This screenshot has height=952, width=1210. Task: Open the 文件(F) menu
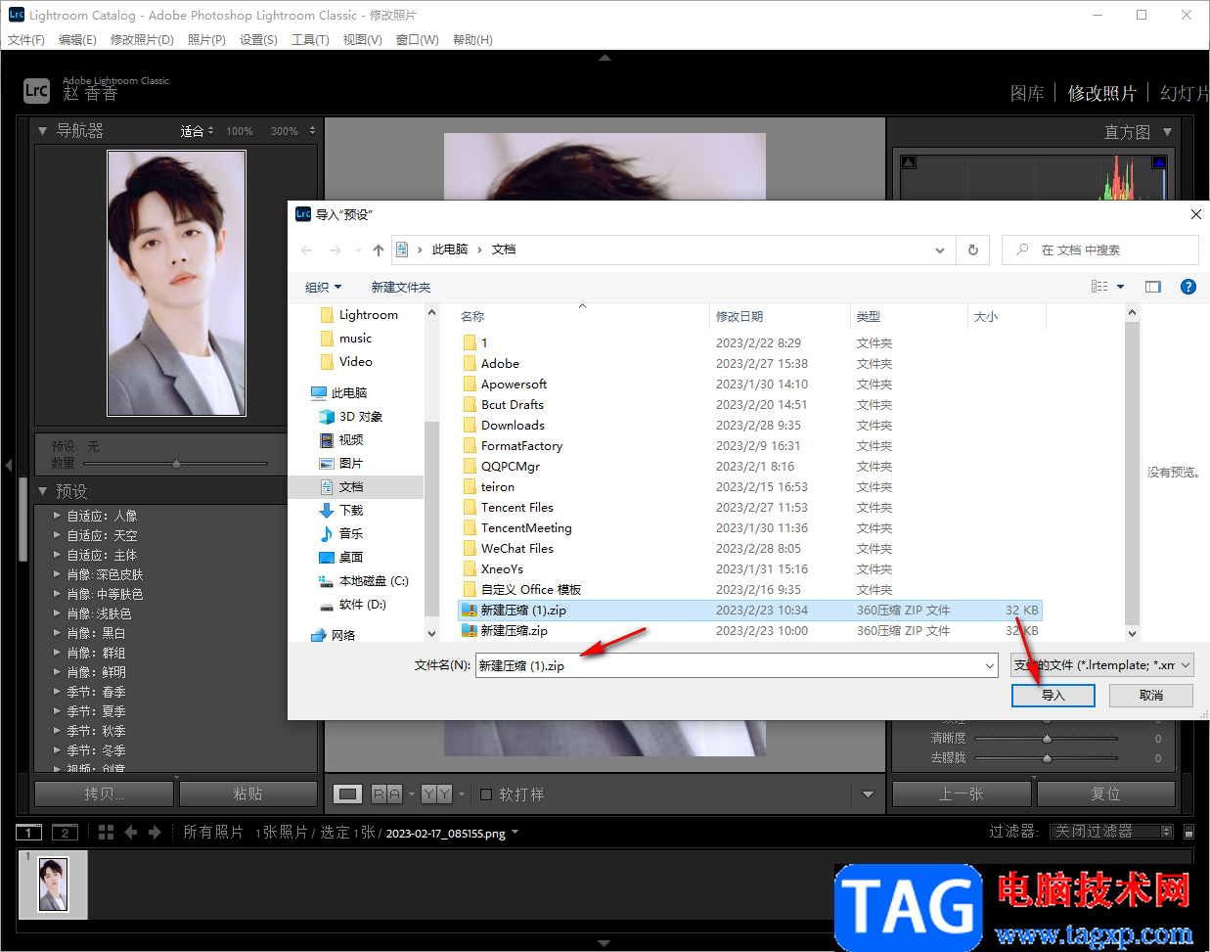26,40
